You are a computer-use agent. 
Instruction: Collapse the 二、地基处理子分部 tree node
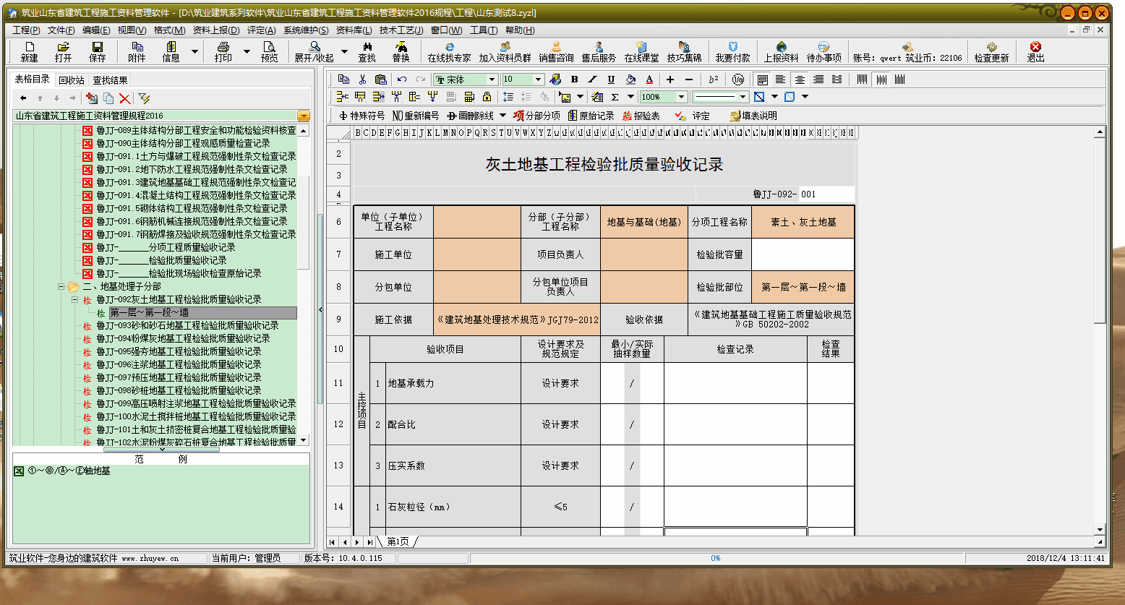click(61, 287)
